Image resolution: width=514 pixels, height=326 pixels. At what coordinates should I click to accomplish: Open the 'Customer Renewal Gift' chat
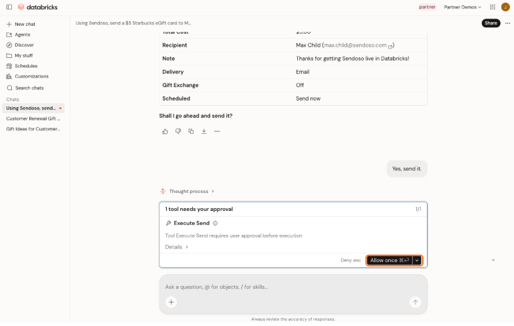click(33, 118)
